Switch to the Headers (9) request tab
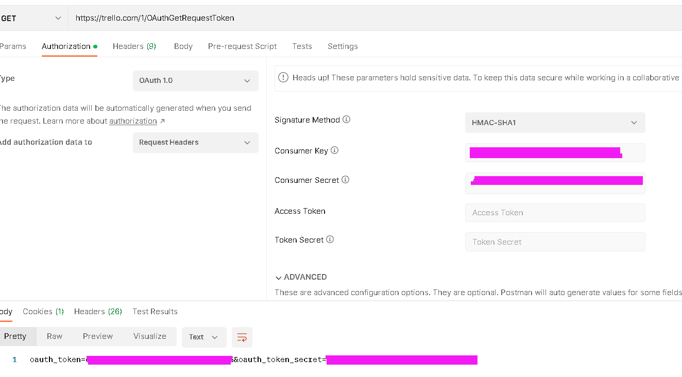This screenshot has width=682, height=377. pos(134,46)
